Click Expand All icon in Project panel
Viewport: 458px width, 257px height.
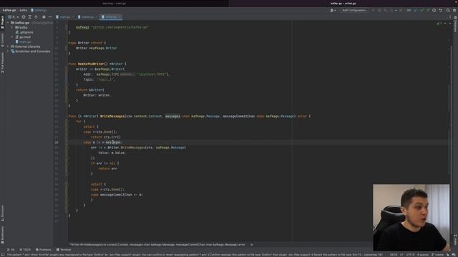pos(30,17)
